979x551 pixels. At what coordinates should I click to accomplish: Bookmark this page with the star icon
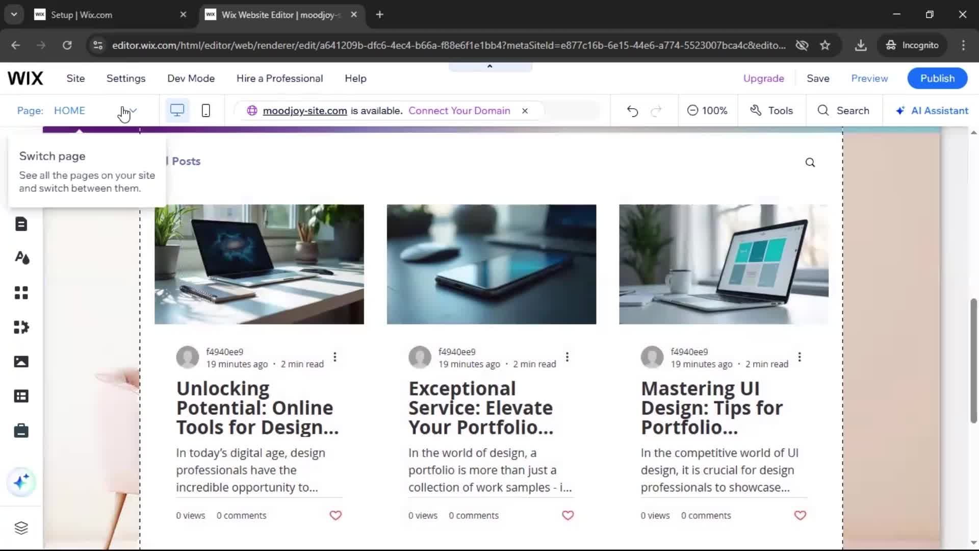coord(825,45)
